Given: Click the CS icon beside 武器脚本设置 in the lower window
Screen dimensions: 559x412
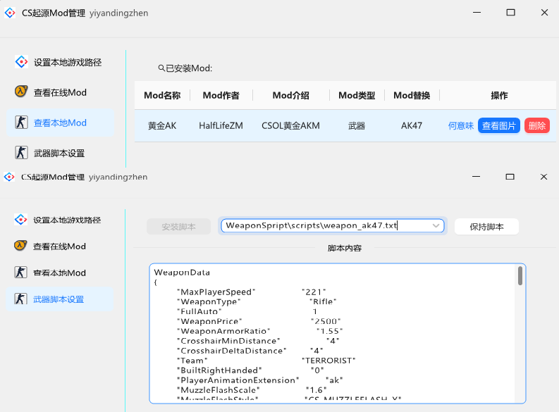Looking at the screenshot, I should click(x=20, y=299).
